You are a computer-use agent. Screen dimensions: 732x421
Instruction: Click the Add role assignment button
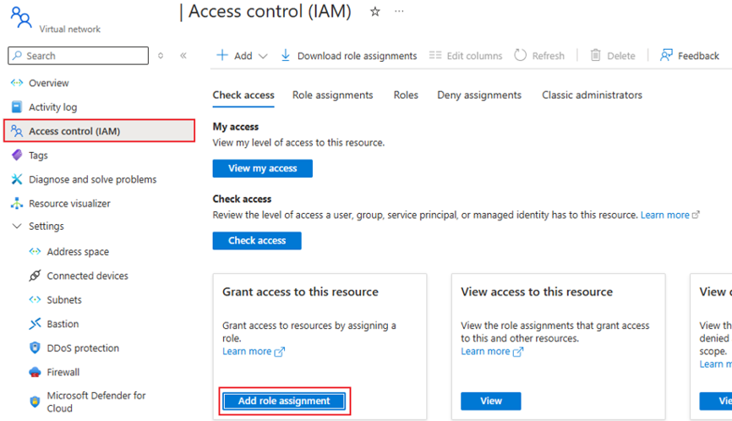pyautogui.click(x=284, y=401)
